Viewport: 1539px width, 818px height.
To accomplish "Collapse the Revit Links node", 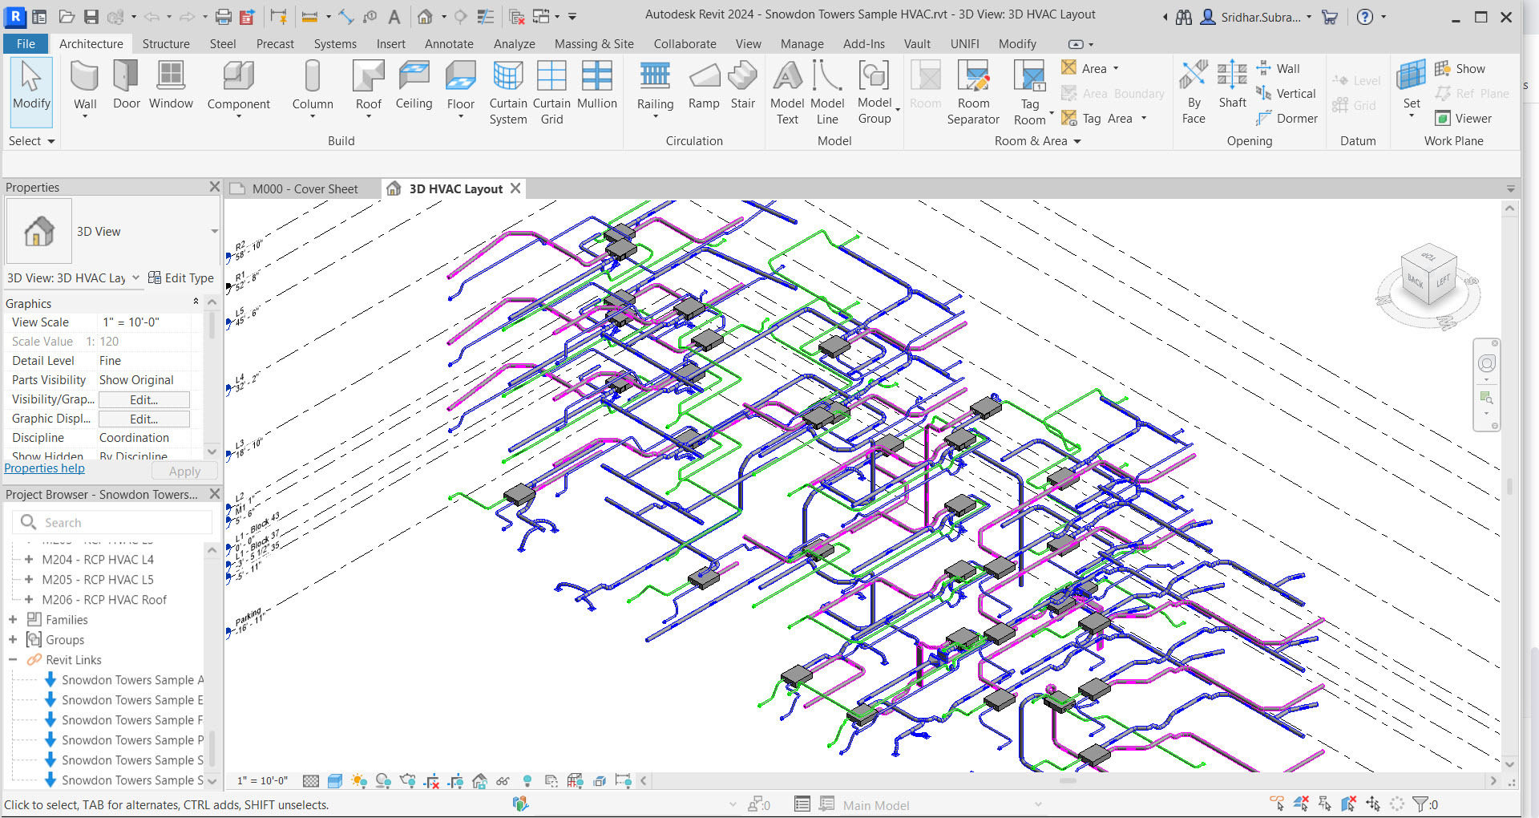I will 13,659.
